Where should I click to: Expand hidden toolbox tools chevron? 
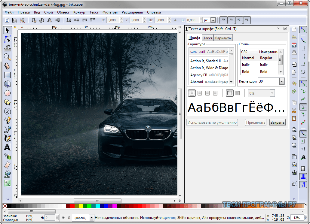point(8,199)
